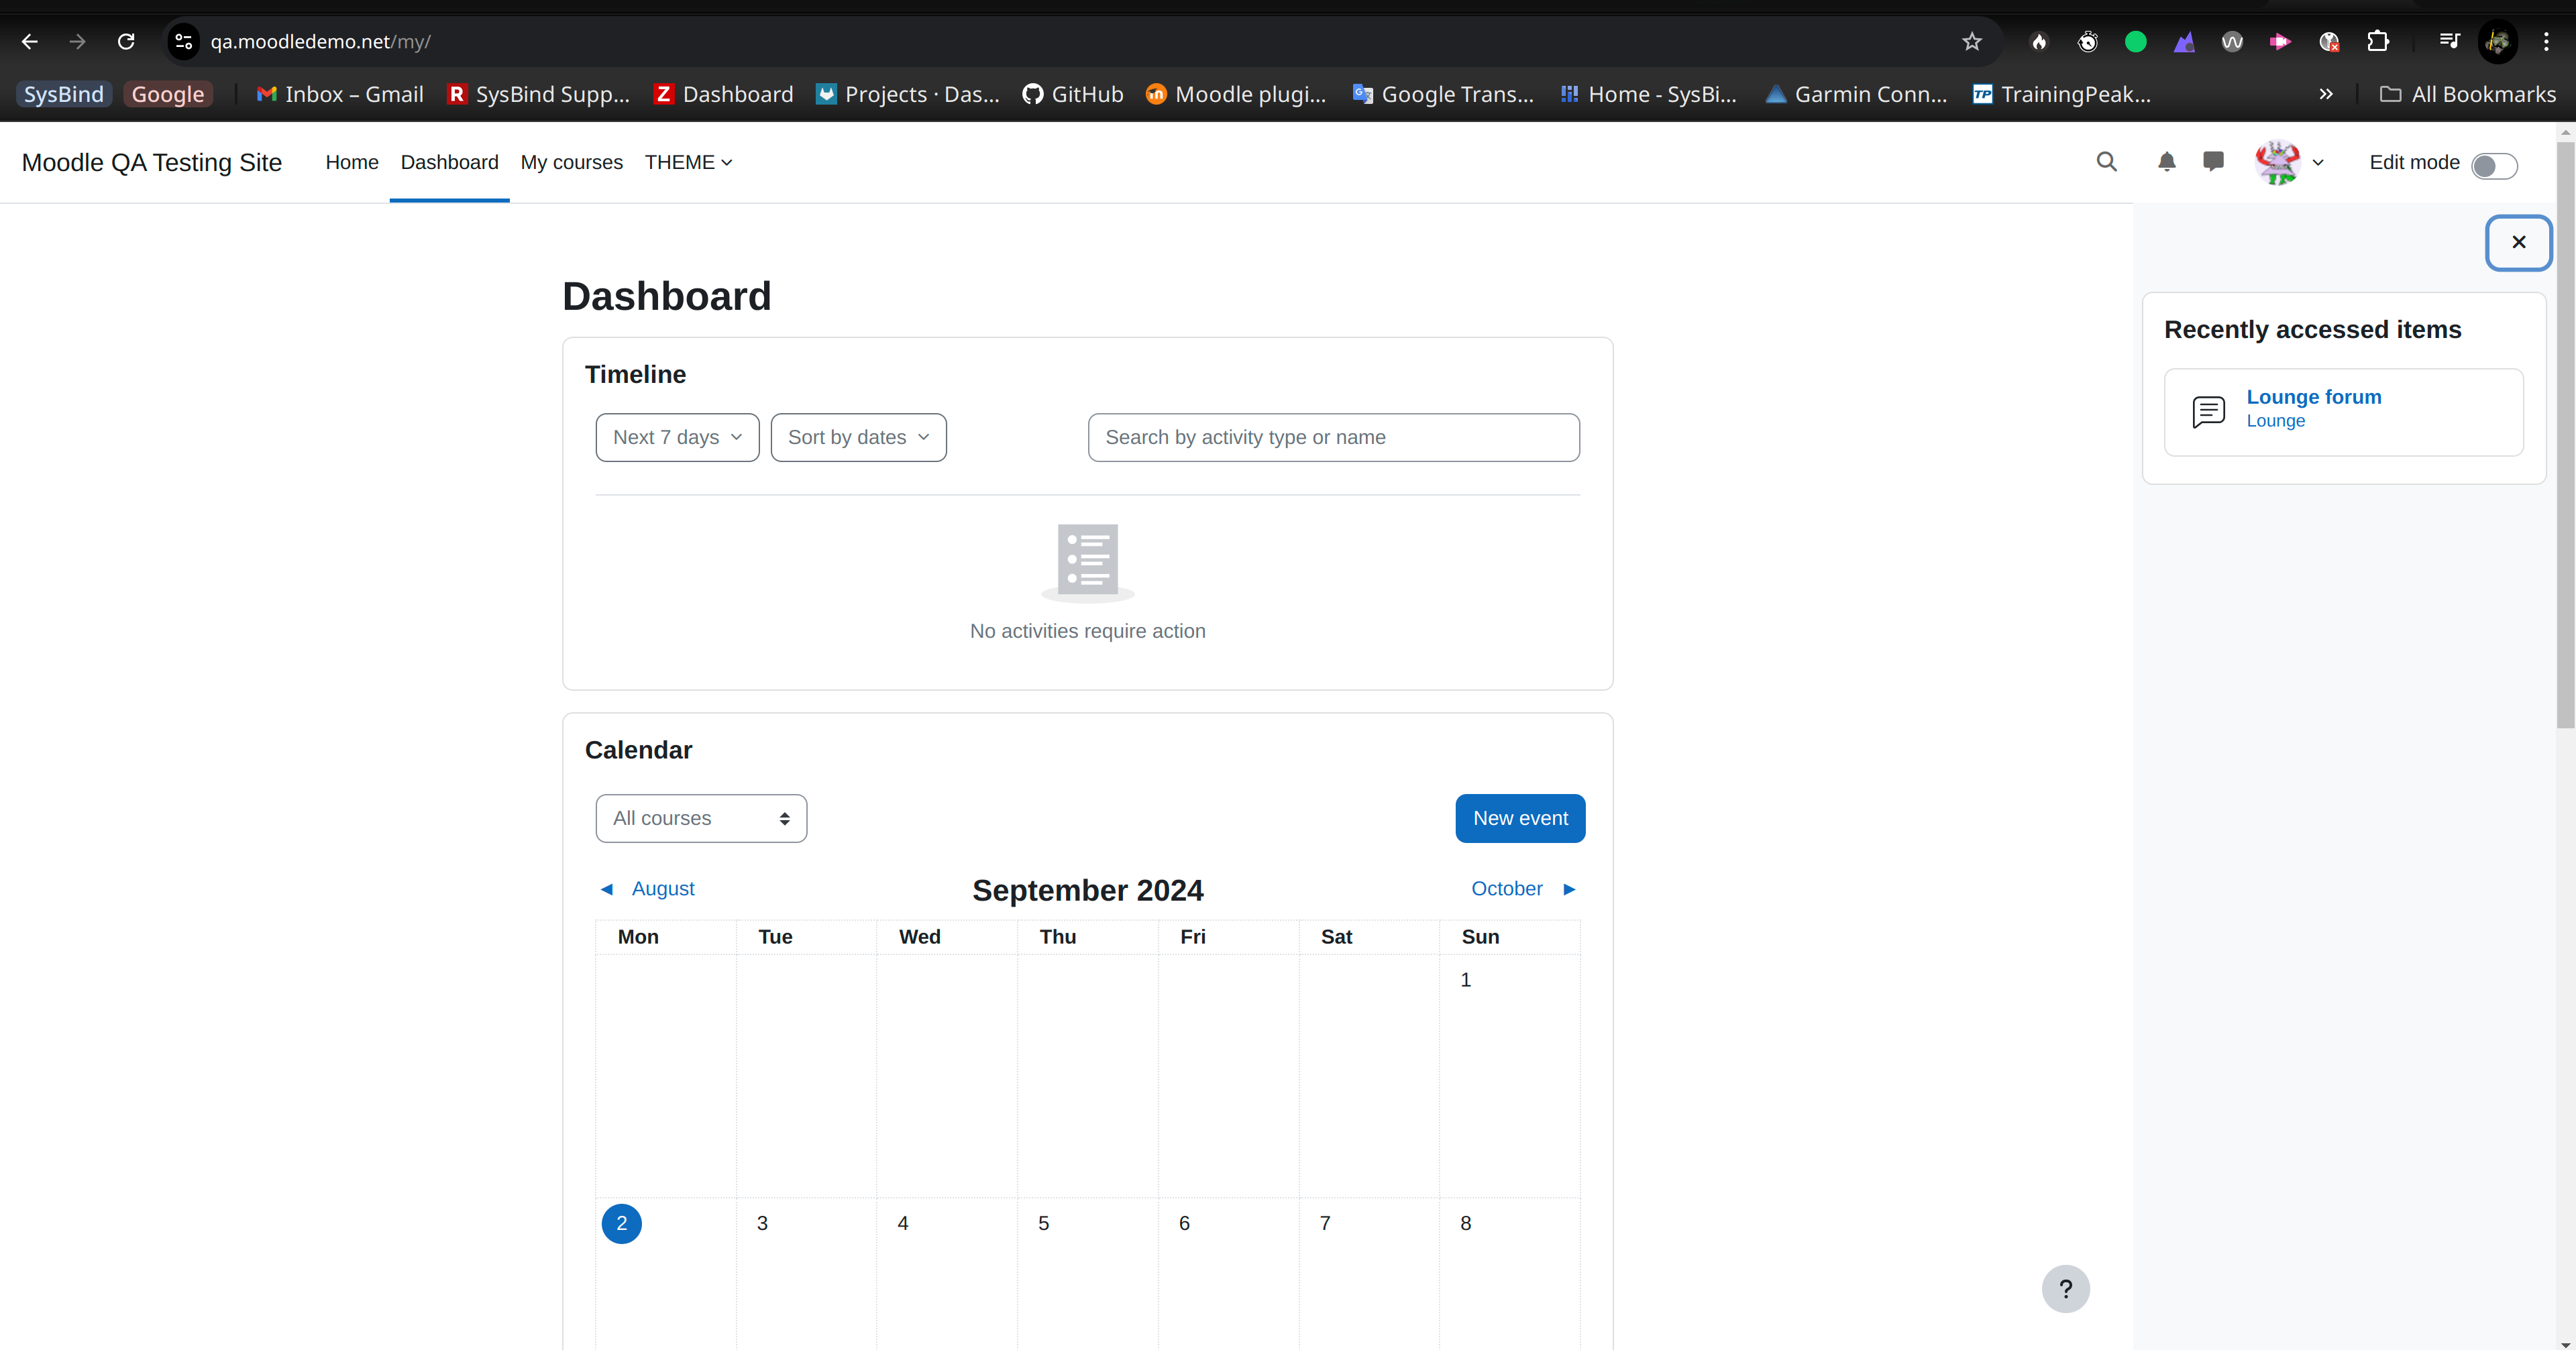
Task: Click the New event button
Action: point(1520,818)
